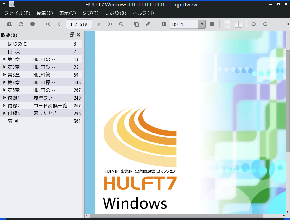Go to 第1章 HULFTの… in outline
290x220 pixels.
coord(41,60)
